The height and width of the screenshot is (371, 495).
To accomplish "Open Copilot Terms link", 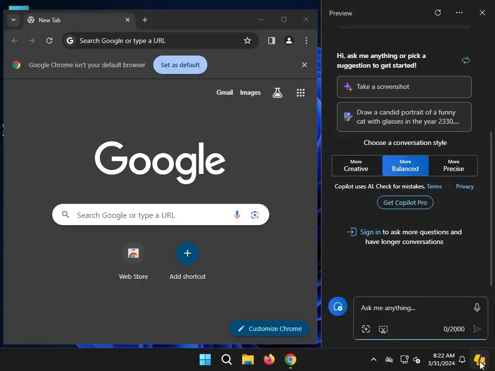I will 434,186.
